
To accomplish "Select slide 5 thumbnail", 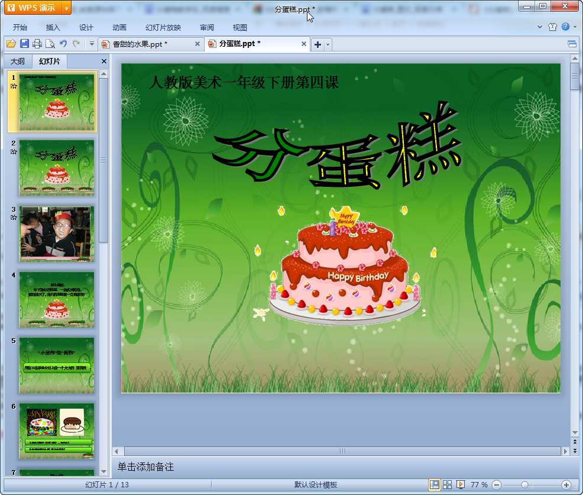I will coord(57,365).
